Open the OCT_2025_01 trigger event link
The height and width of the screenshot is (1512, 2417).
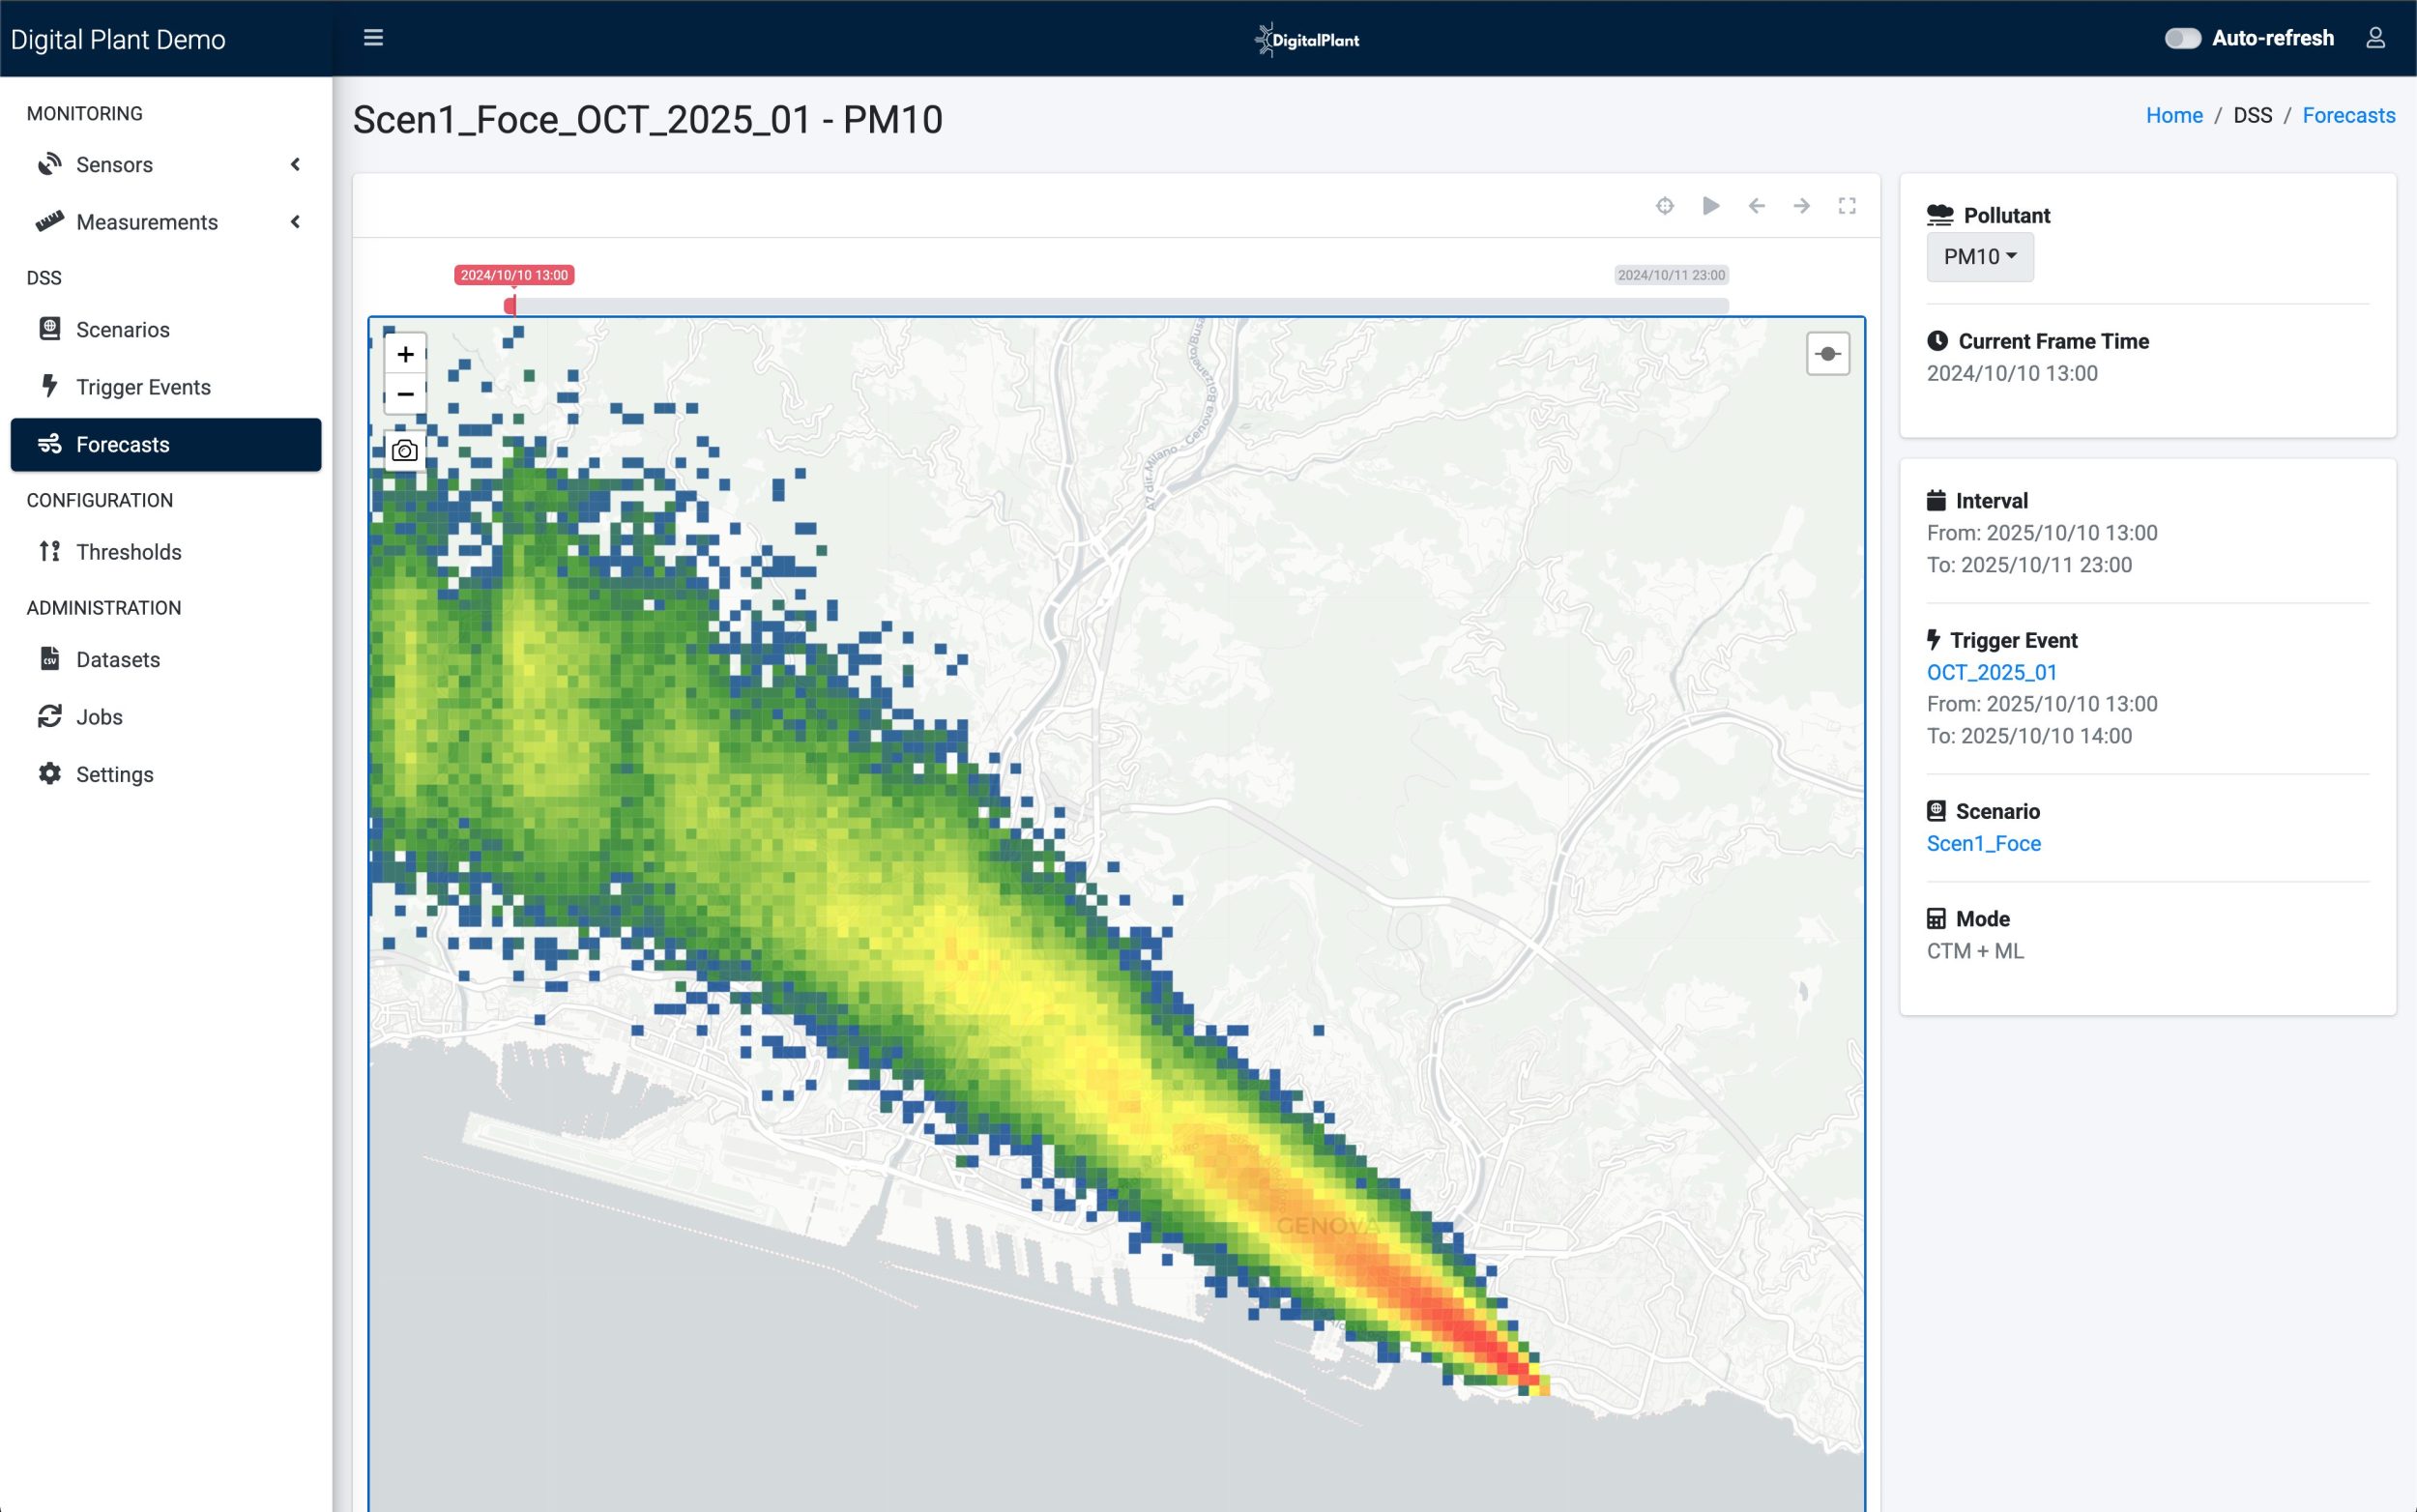[x=1991, y=672]
